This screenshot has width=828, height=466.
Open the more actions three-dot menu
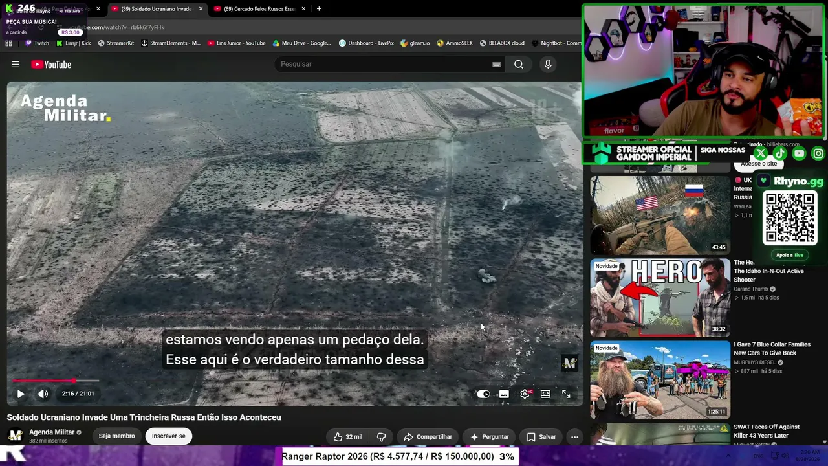pos(574,437)
